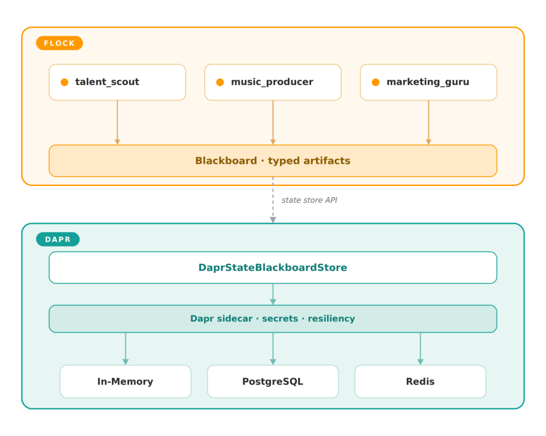The height and width of the screenshot is (436, 546).
Task: Click orange dot beside music_producer
Action: [x=220, y=82]
